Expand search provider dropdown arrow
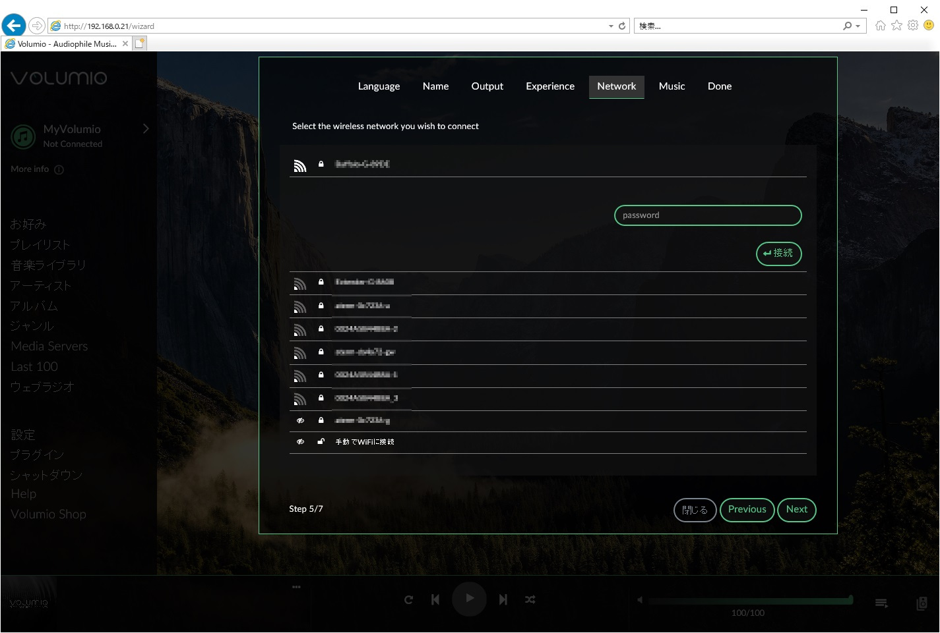The height and width of the screenshot is (633, 940). click(858, 26)
